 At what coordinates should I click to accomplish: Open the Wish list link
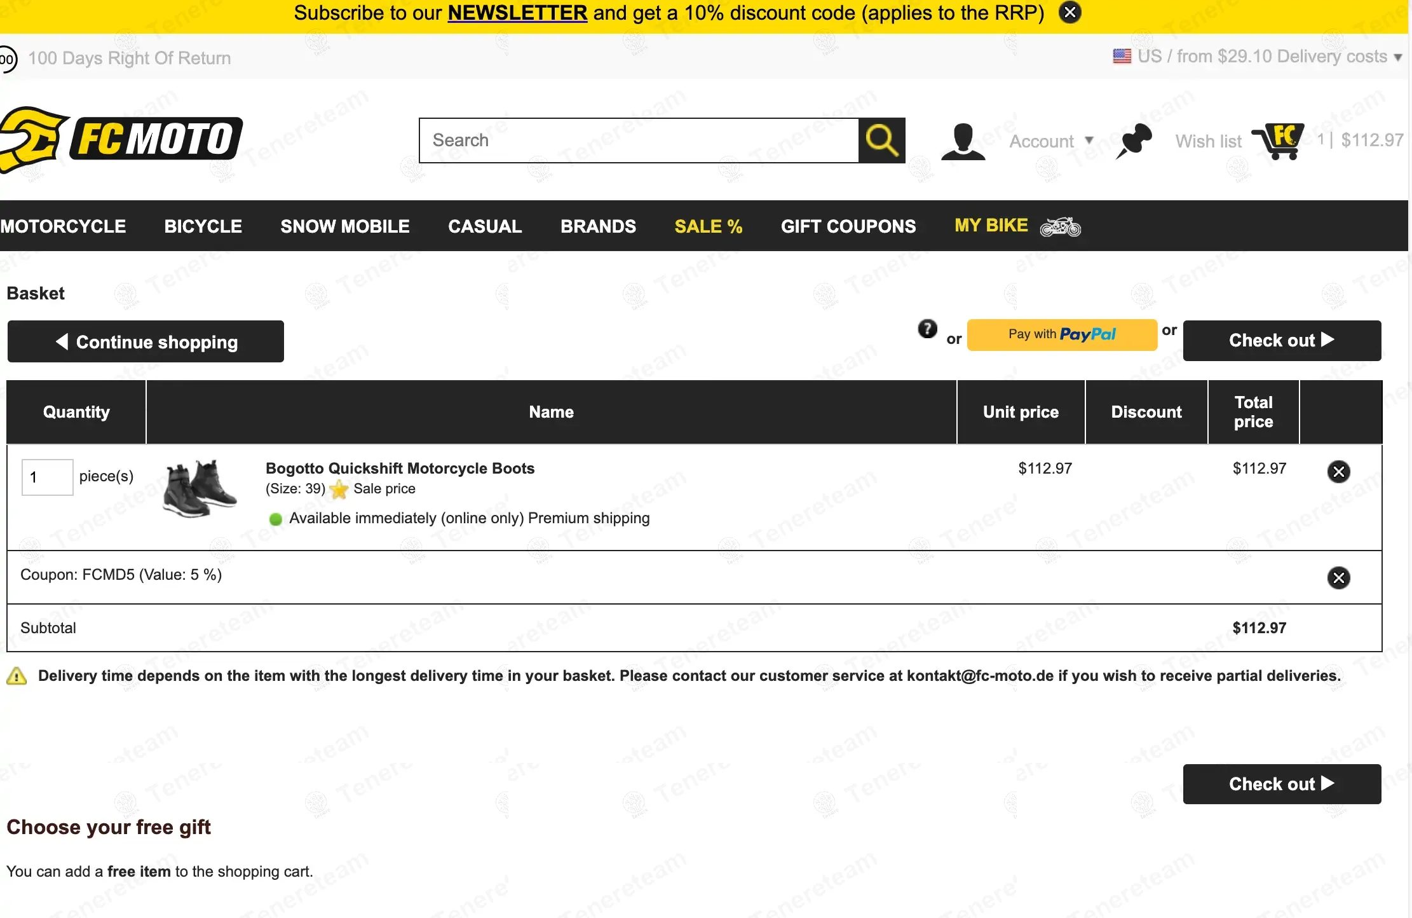pos(1208,141)
